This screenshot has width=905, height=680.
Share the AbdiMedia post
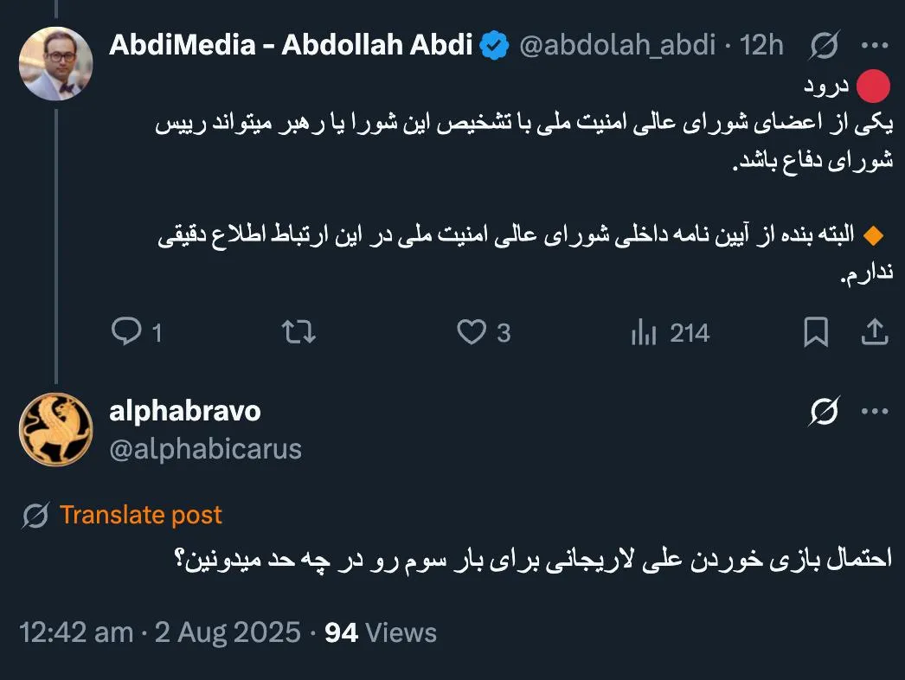click(874, 332)
